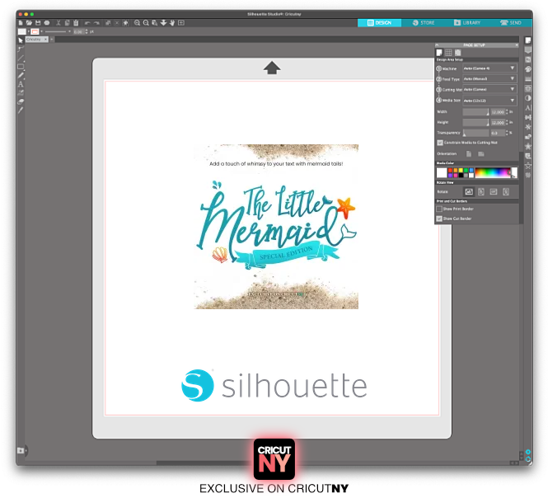This screenshot has width=548, height=498.
Task: Select the Eraser tool
Action: (x=21, y=101)
